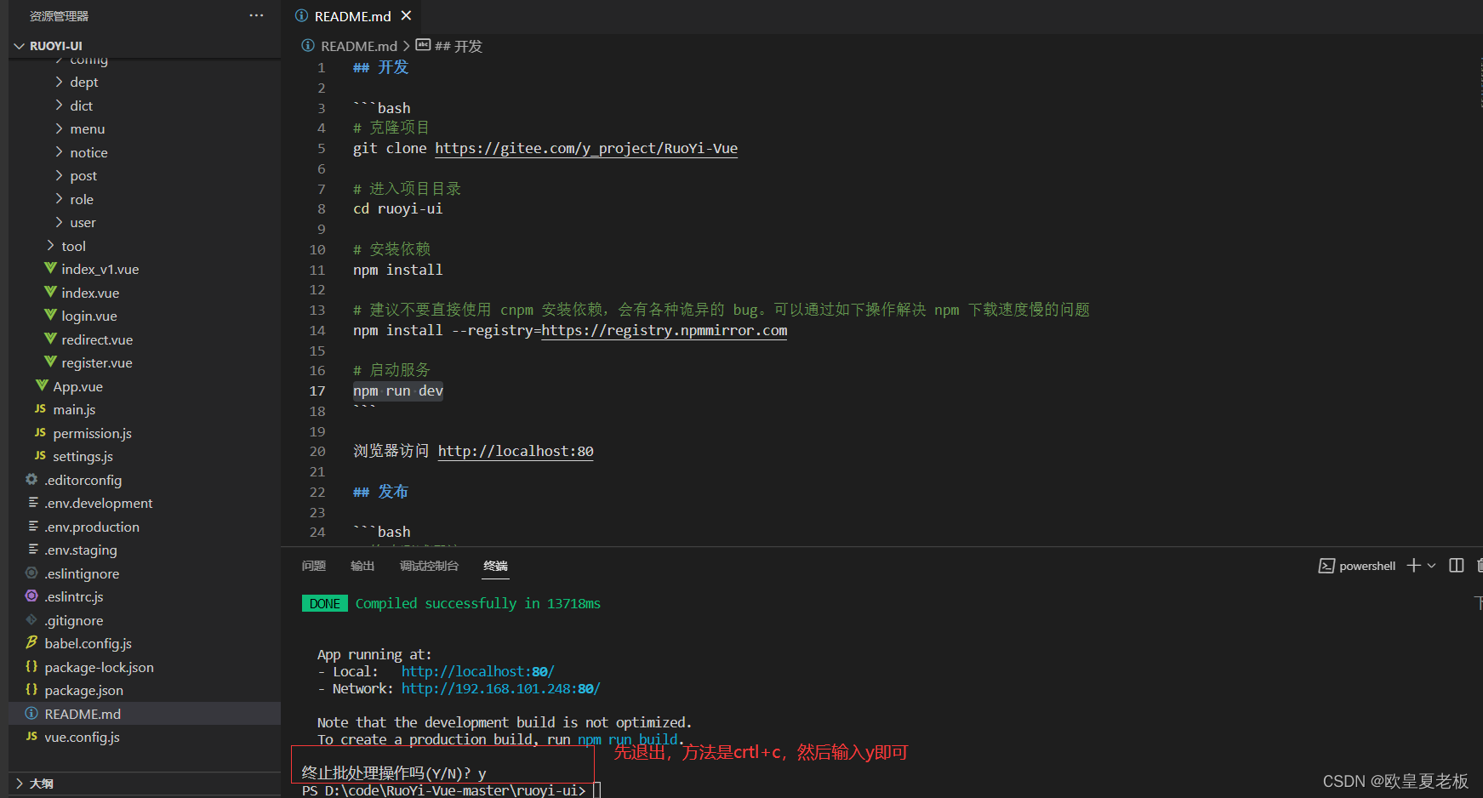Click the PowerShell terminal prompt line
Screen dimensions: 1483x798
point(444,790)
